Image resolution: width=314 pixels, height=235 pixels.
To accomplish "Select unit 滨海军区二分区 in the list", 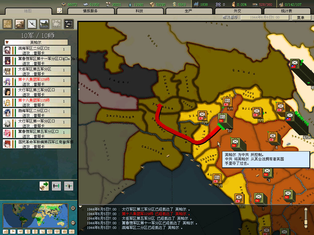I will (37, 50).
